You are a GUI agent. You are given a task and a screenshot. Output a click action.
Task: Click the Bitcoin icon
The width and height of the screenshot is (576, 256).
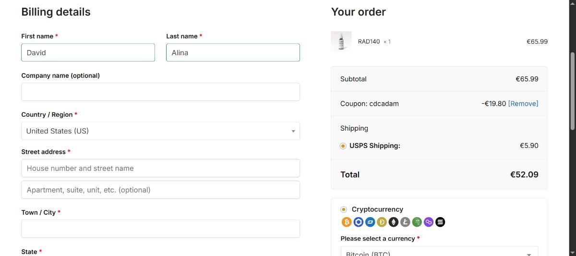coord(347,222)
